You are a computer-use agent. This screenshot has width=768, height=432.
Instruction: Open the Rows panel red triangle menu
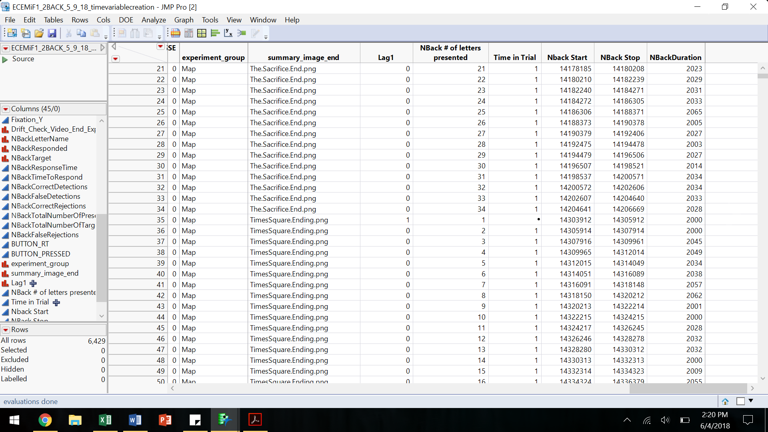6,330
